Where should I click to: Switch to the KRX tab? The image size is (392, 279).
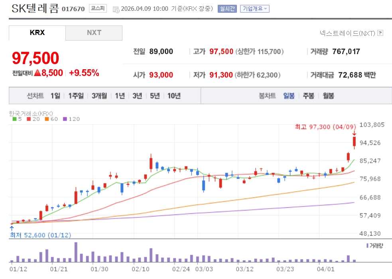pos(37,33)
